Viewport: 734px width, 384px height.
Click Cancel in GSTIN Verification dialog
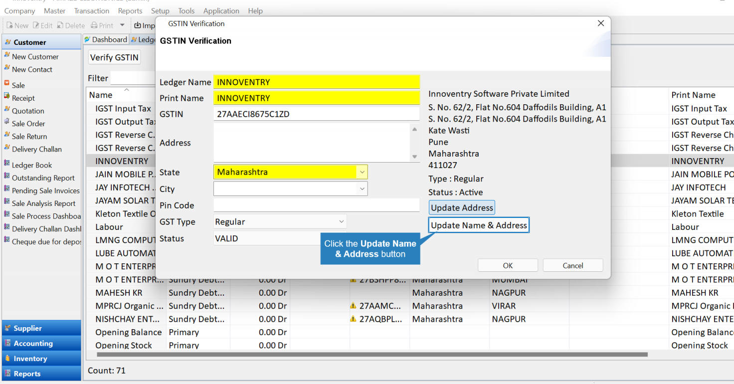point(573,265)
